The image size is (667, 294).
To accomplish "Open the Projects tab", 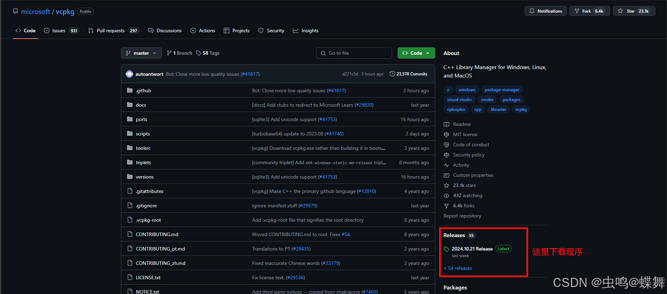I will [x=237, y=31].
